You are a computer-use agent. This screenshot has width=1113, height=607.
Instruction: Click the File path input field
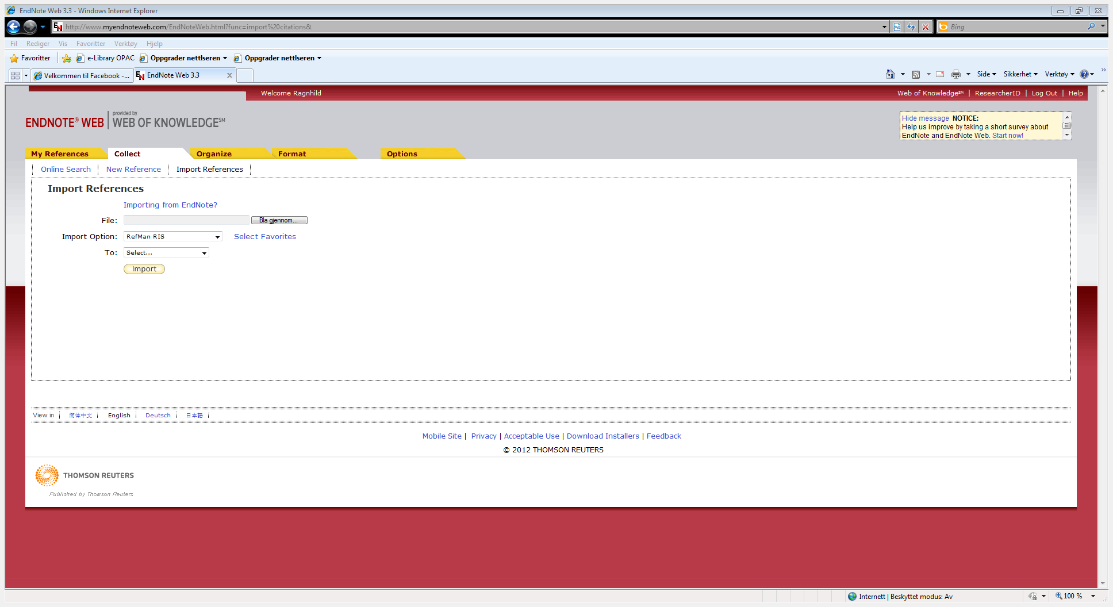186,221
